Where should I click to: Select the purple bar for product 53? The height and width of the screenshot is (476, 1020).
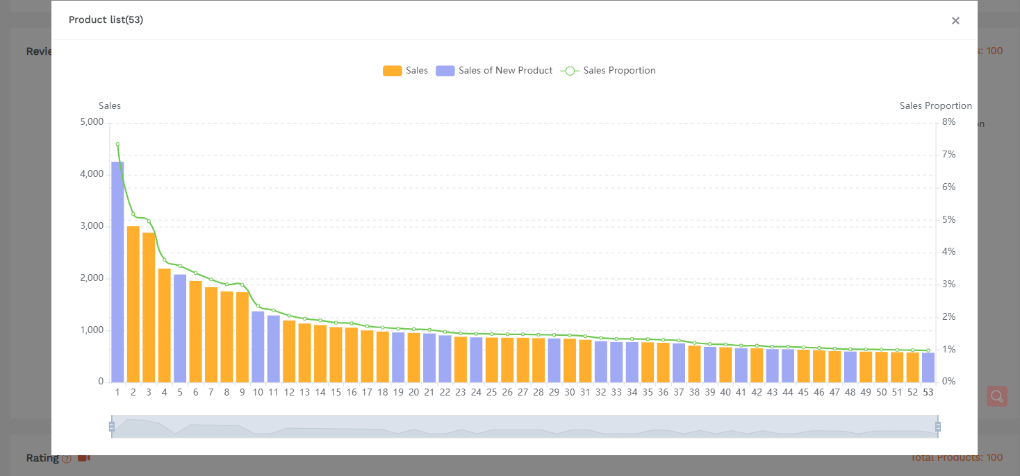coord(928,368)
